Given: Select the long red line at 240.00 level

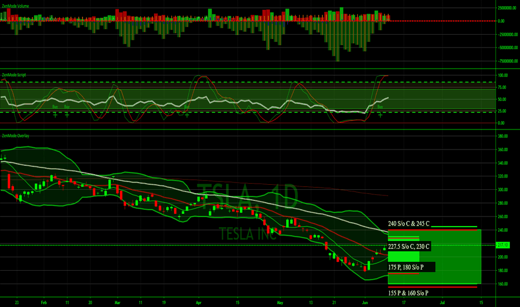Looking at the screenshot, I should point(432,229).
